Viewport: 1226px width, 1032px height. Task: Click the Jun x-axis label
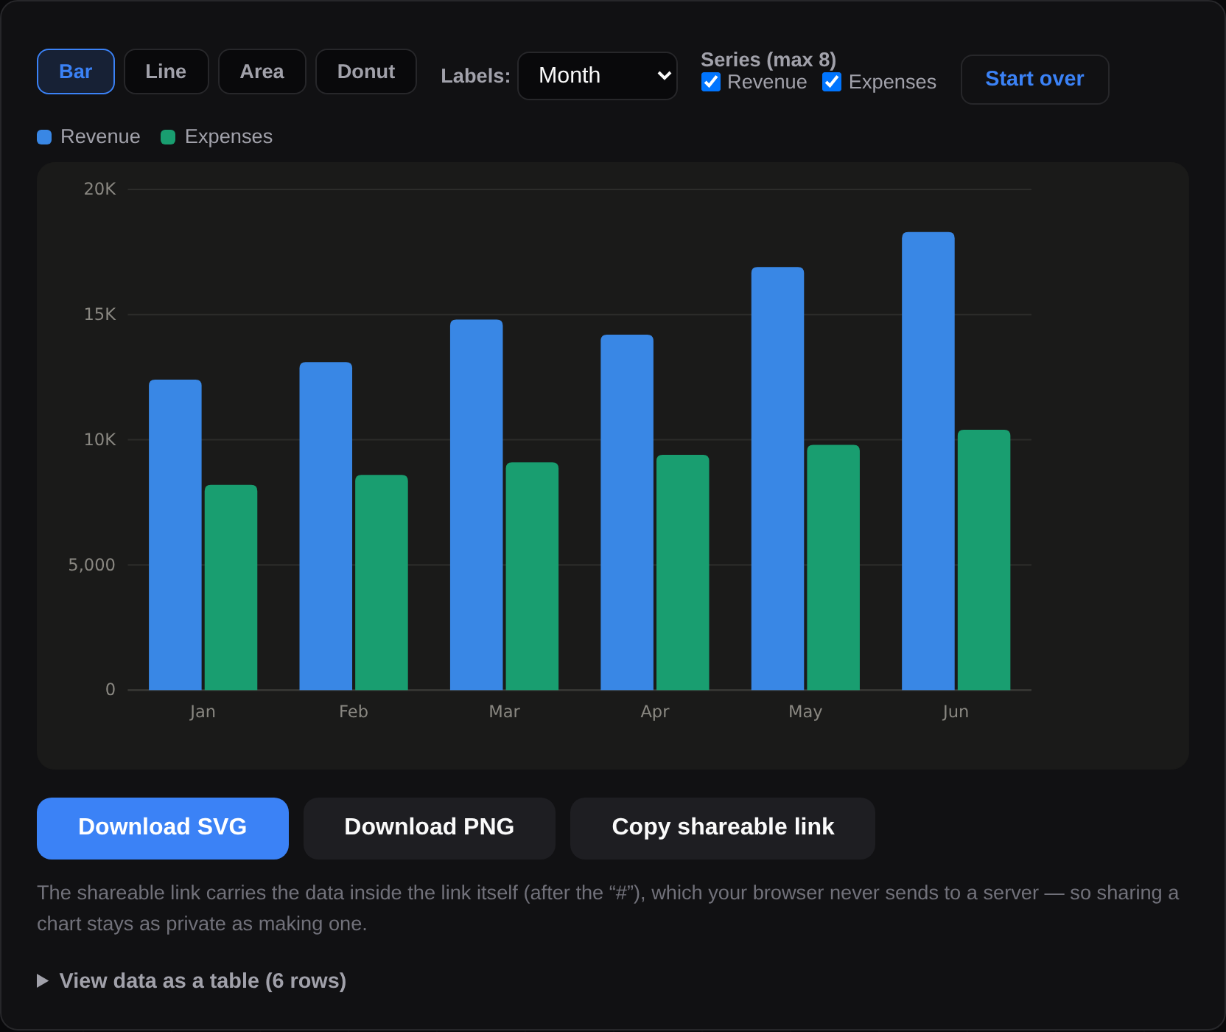[956, 712]
